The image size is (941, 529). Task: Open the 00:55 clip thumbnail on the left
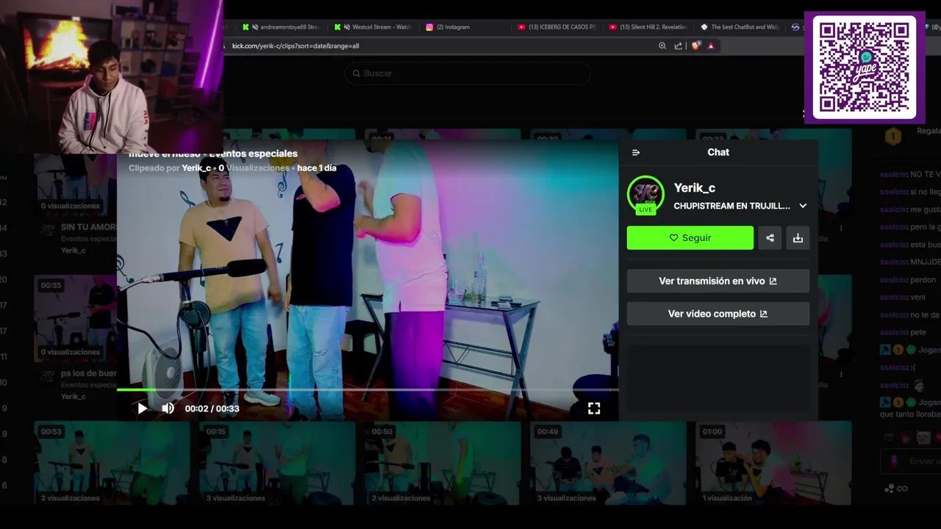[76, 318]
